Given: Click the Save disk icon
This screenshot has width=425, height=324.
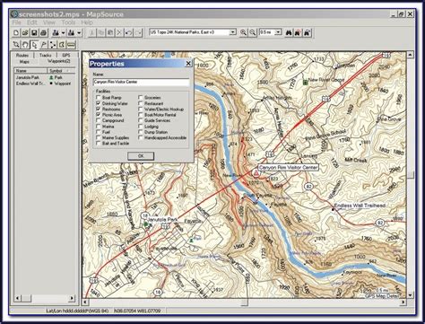Looking at the screenshot, I should tap(34, 32).
